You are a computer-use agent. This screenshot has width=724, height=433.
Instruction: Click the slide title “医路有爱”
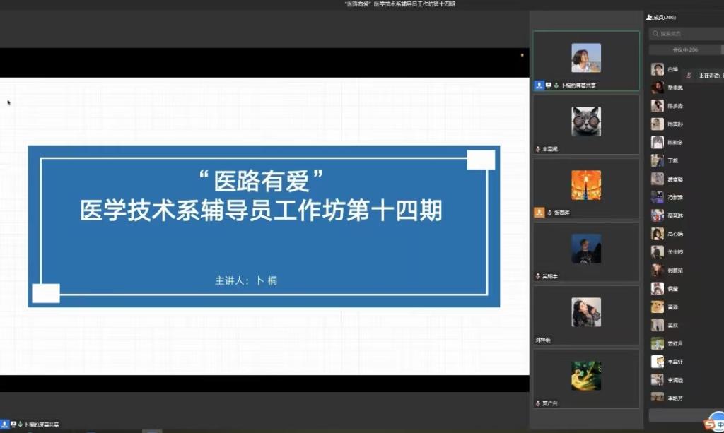pyautogui.click(x=262, y=180)
